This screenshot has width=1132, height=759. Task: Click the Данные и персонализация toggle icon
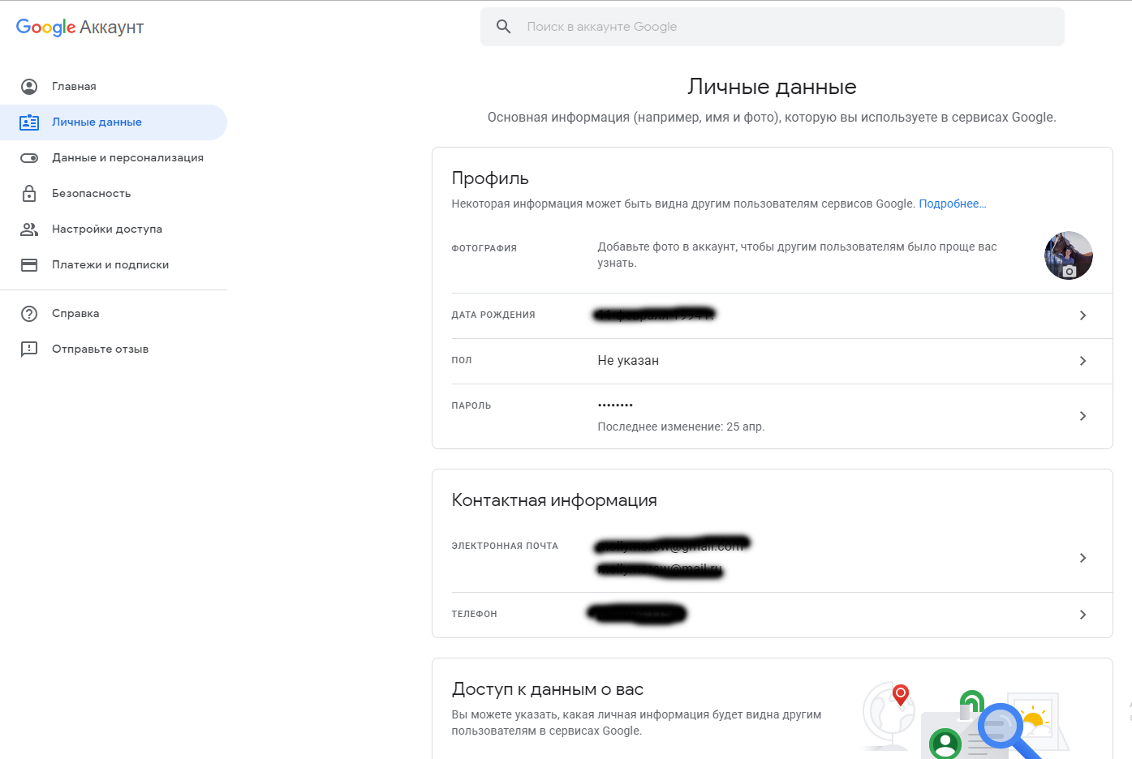29,158
